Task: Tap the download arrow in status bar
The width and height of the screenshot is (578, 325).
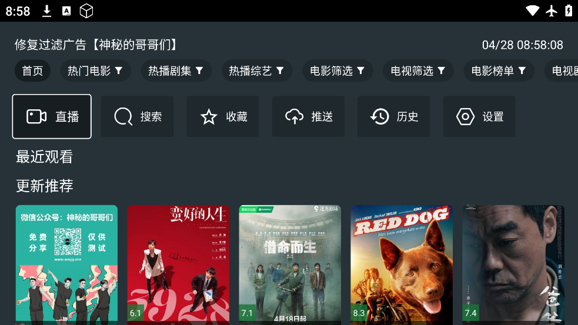Action: pyautogui.click(x=46, y=11)
